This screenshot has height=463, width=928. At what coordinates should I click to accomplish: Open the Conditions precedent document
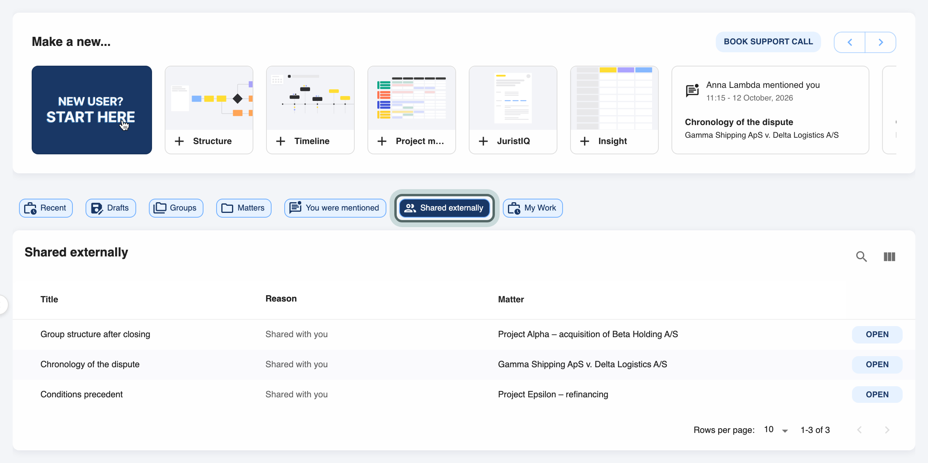(877, 395)
